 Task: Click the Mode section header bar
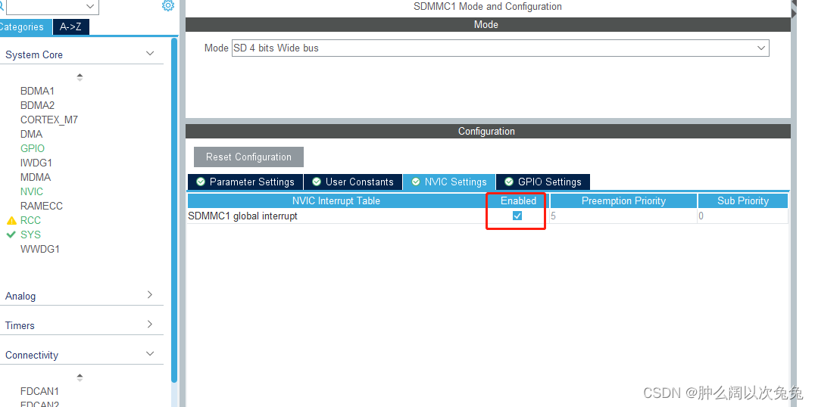[486, 24]
